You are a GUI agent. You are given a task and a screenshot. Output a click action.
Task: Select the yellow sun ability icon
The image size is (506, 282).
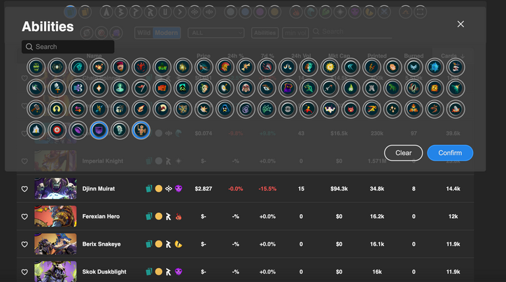click(x=330, y=67)
